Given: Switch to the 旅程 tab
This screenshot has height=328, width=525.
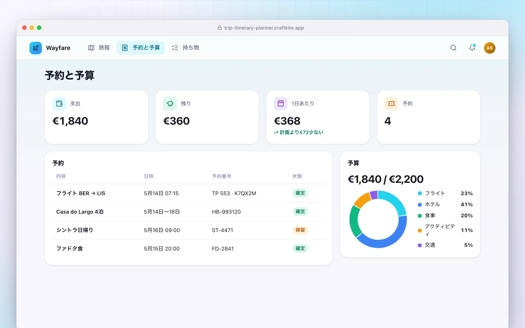Looking at the screenshot, I should tap(99, 48).
